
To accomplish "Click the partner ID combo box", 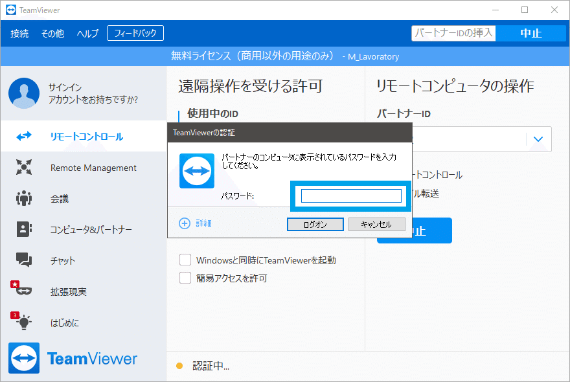I will [482, 139].
